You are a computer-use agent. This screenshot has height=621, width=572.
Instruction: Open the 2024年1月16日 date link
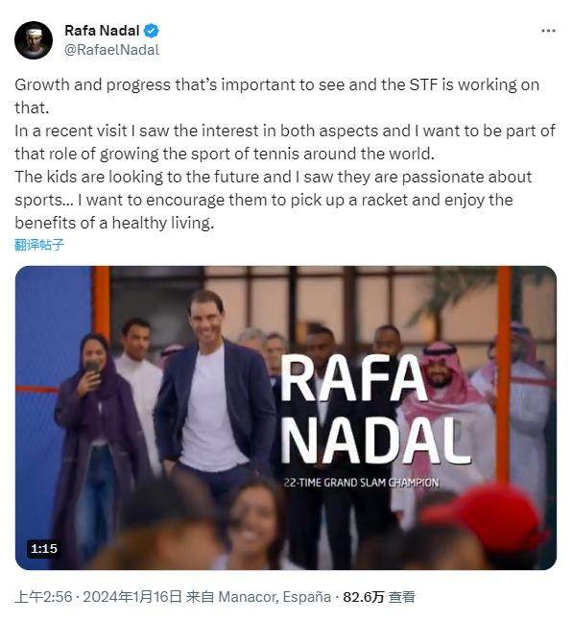(132, 597)
